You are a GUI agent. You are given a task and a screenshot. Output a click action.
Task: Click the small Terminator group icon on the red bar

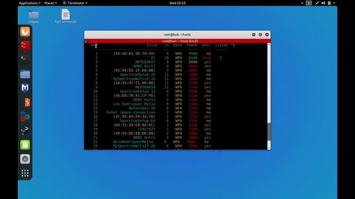[87, 41]
